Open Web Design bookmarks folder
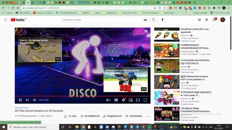 tap(167, 13)
